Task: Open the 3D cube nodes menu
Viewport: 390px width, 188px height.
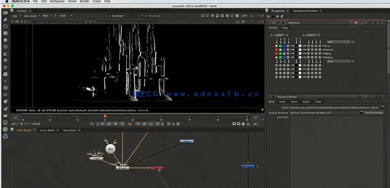Action: tap(5, 74)
